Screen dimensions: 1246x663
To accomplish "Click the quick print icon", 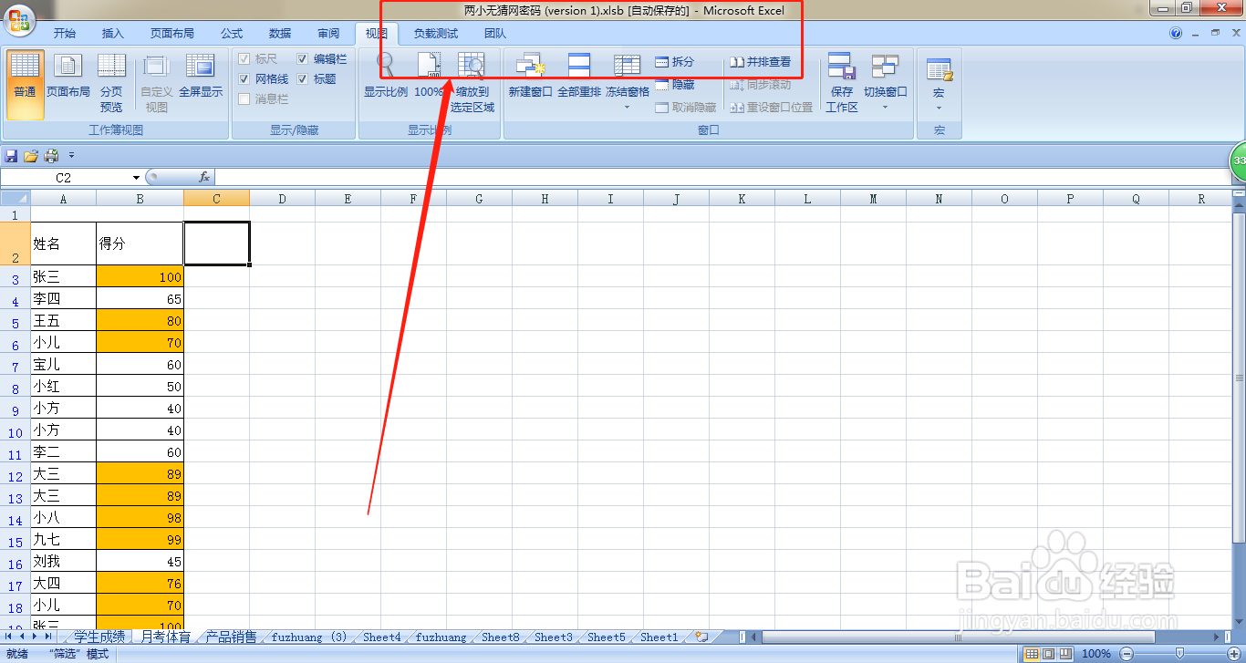I will point(52,155).
